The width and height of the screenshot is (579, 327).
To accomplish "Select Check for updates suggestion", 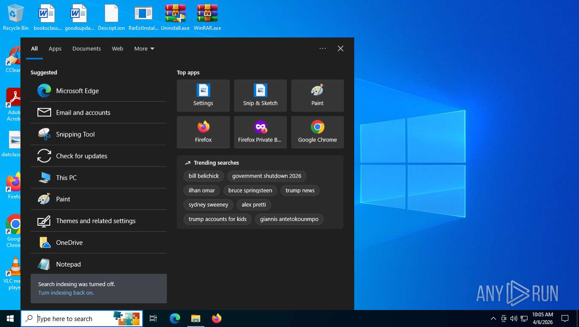I will coord(98,156).
